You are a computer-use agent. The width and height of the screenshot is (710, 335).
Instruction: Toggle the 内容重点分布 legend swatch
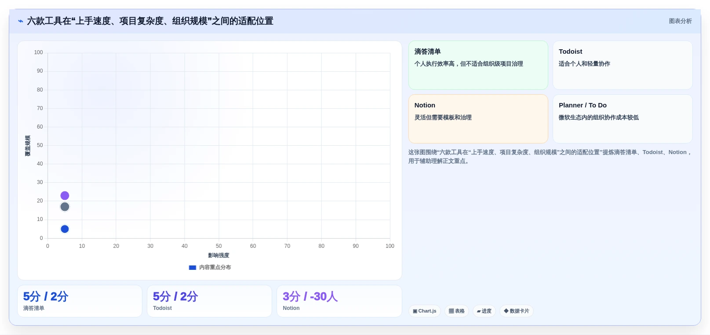tap(193, 267)
